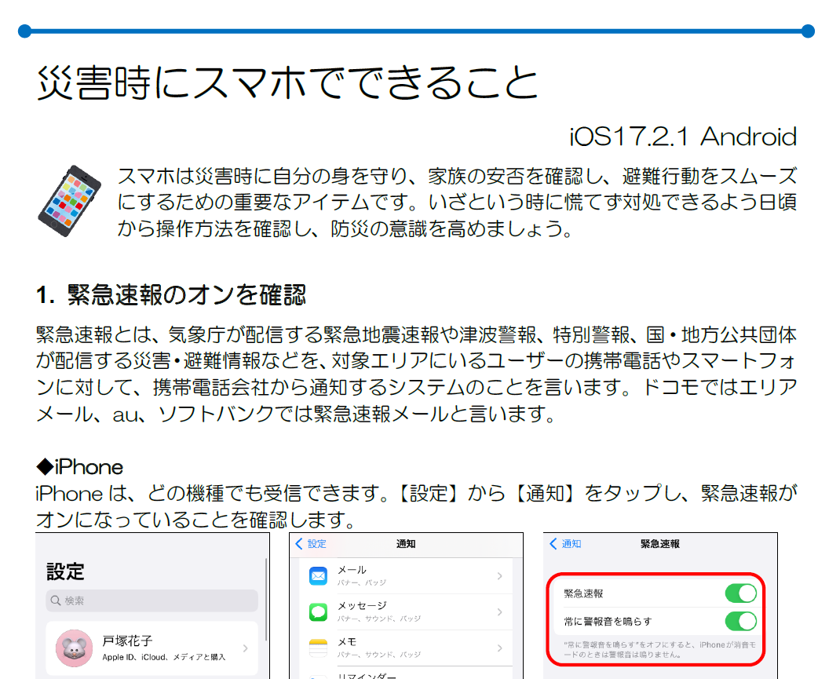Expand the メッセージ row chevron
This screenshot has width=818, height=679.
[500, 612]
